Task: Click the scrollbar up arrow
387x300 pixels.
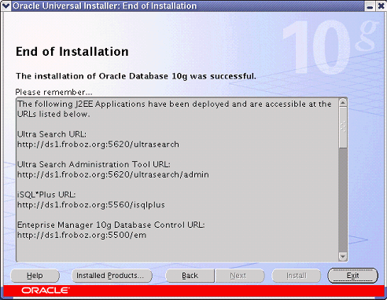Action: point(343,103)
